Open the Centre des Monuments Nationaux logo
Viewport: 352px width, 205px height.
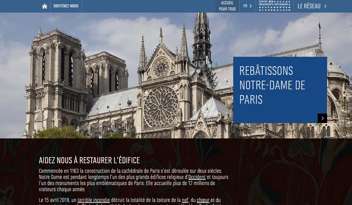pos(275,6)
